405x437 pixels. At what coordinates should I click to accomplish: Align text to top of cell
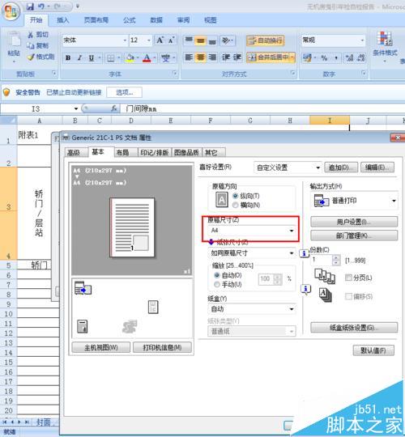(189, 40)
